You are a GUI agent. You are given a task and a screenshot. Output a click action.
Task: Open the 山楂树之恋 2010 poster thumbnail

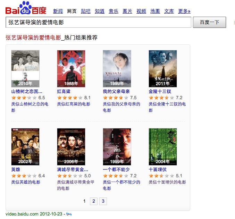25,68
